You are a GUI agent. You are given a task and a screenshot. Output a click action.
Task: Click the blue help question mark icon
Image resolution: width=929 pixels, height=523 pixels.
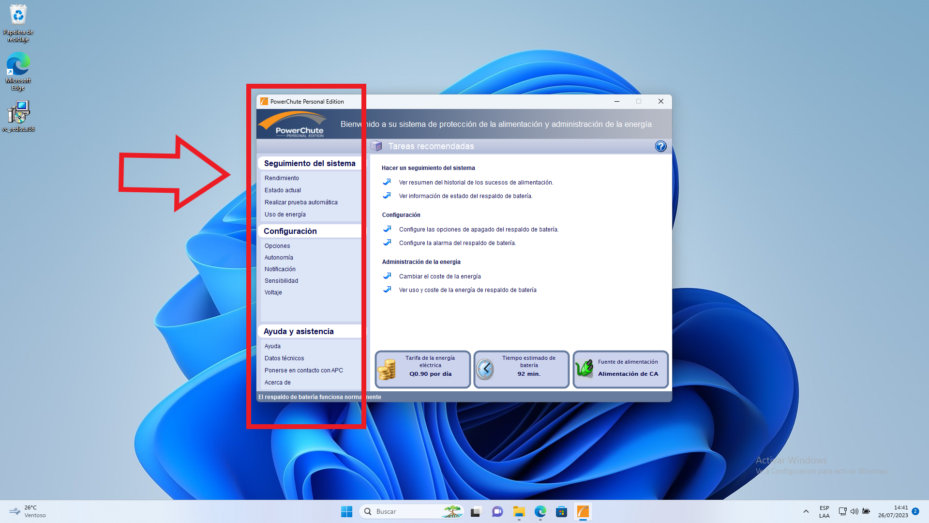coord(660,146)
